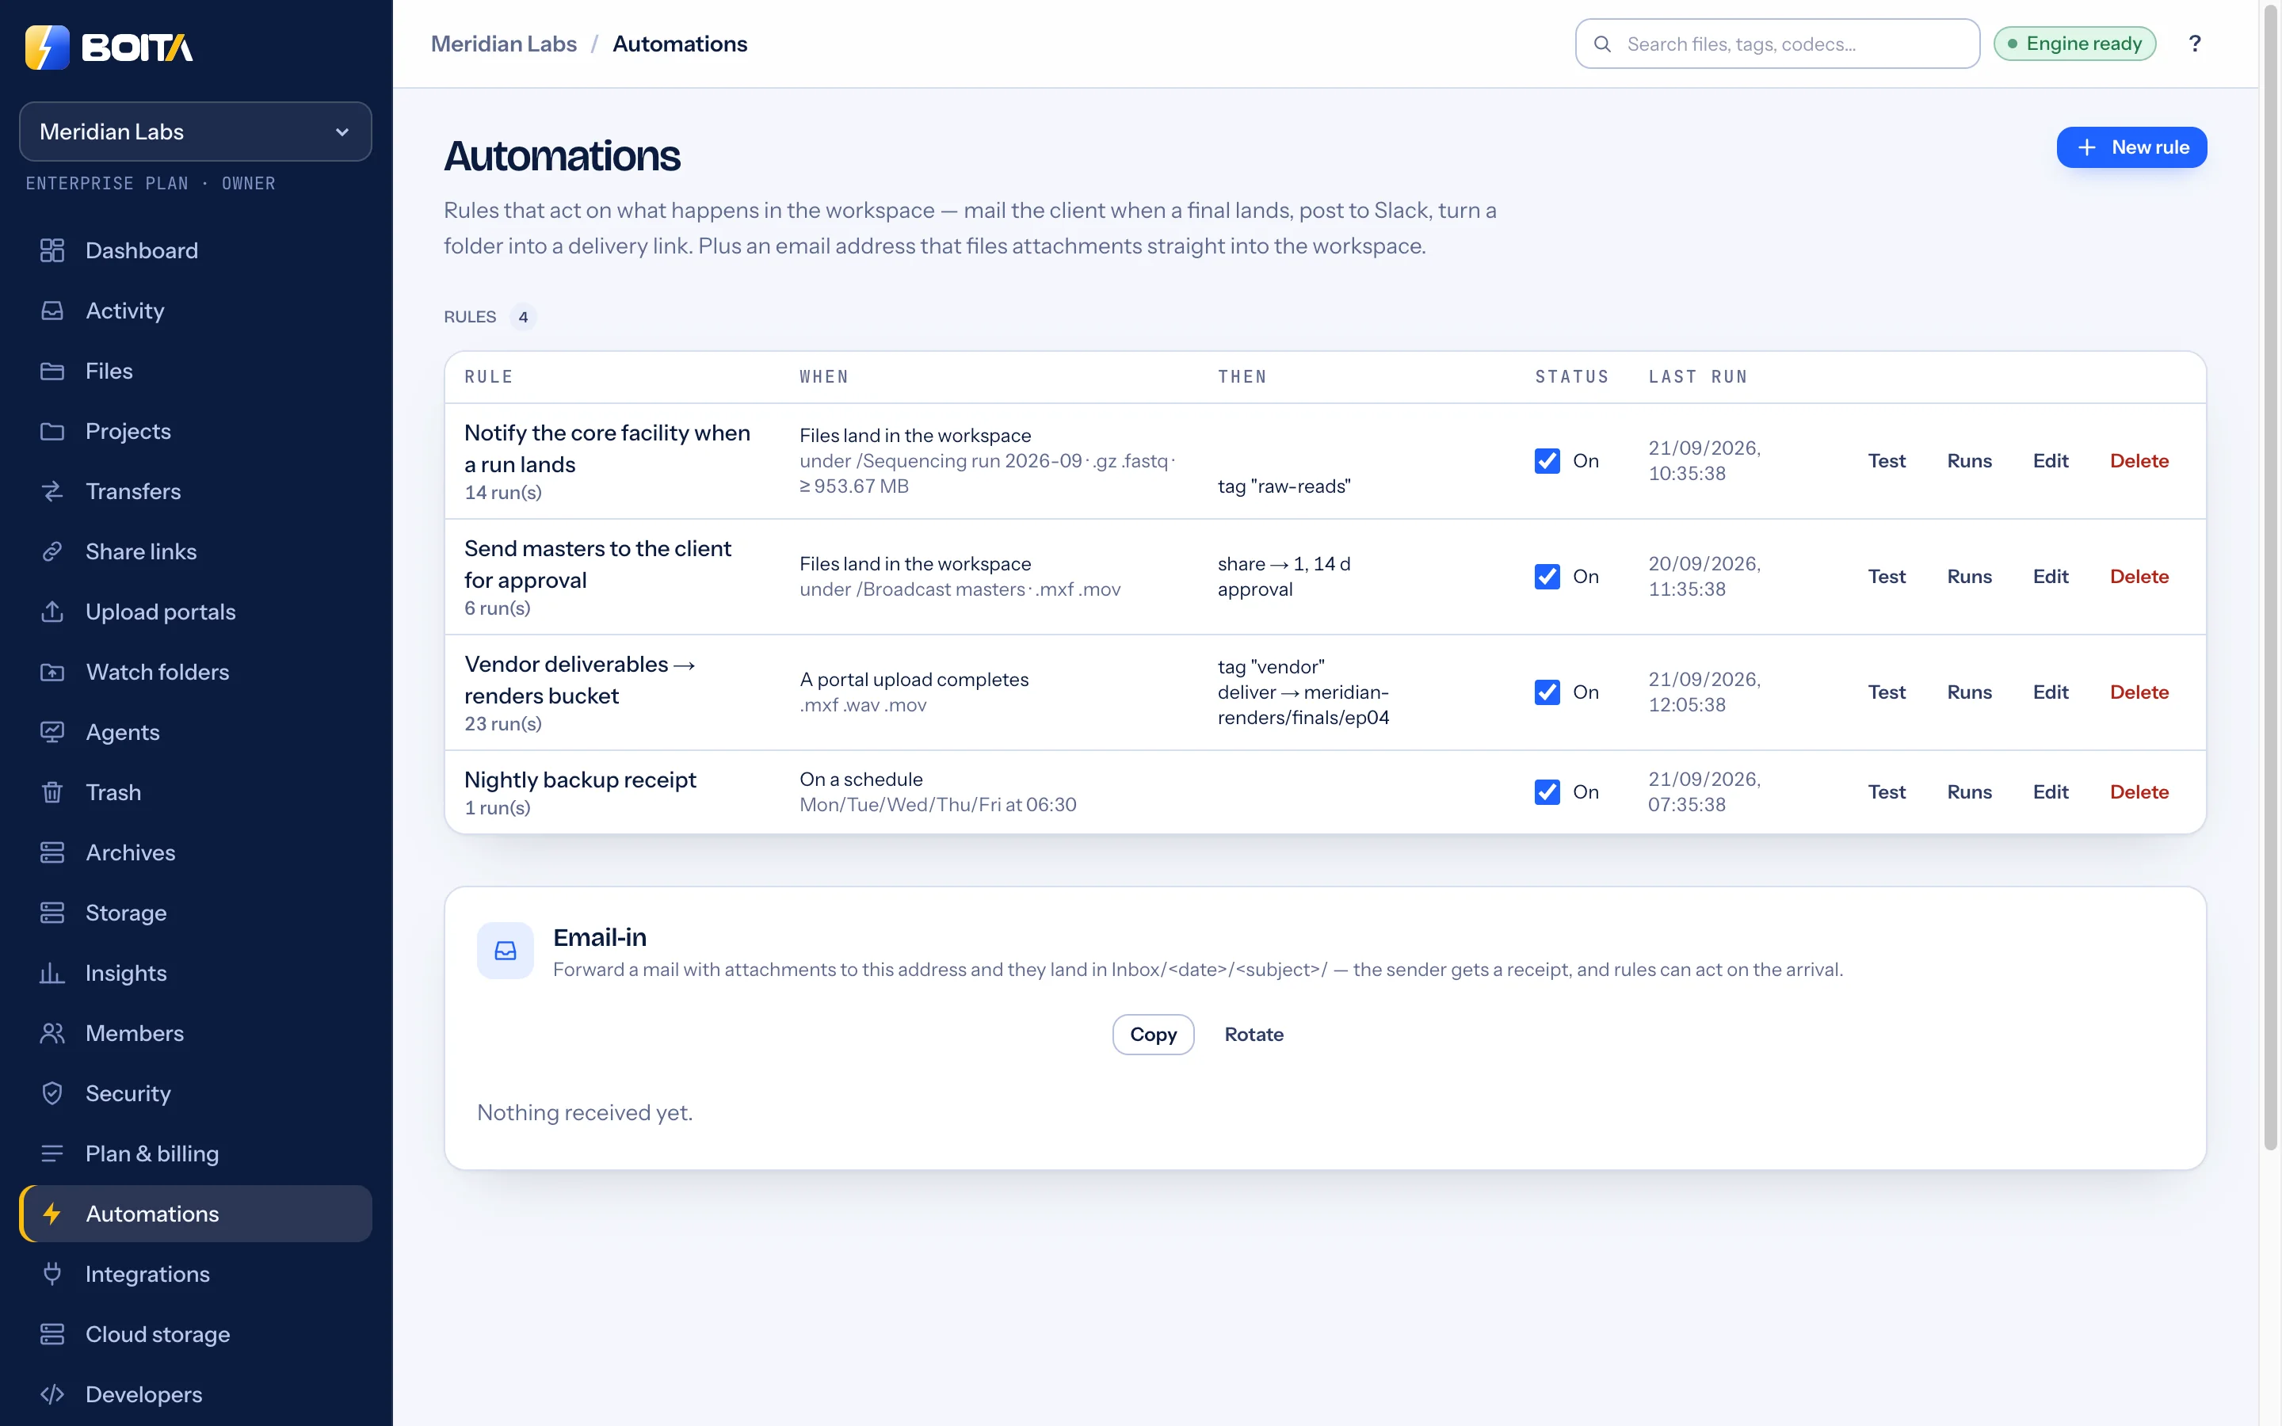Click the "23 run(s)" text

pos(502,723)
